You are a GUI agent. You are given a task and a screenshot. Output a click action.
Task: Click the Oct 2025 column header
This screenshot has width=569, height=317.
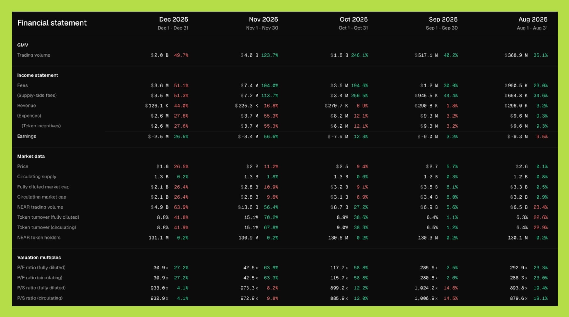pos(353,19)
